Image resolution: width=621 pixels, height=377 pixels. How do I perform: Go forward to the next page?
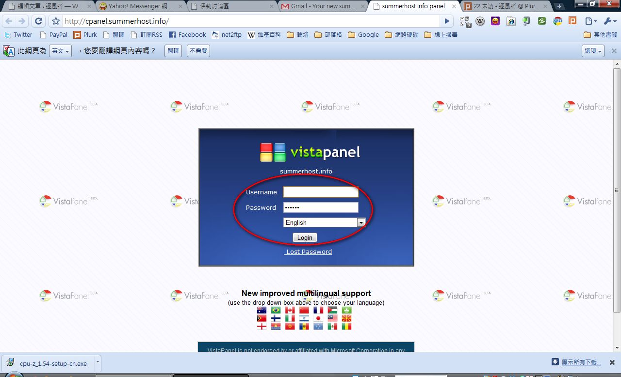tap(22, 21)
